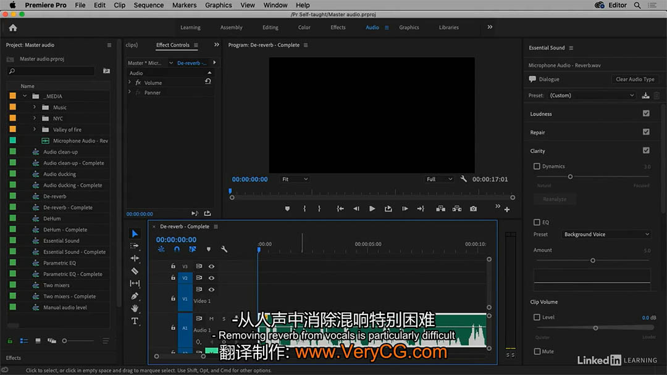Switch Project panel to list view
Viewport: 667px width, 375px height.
24,340
